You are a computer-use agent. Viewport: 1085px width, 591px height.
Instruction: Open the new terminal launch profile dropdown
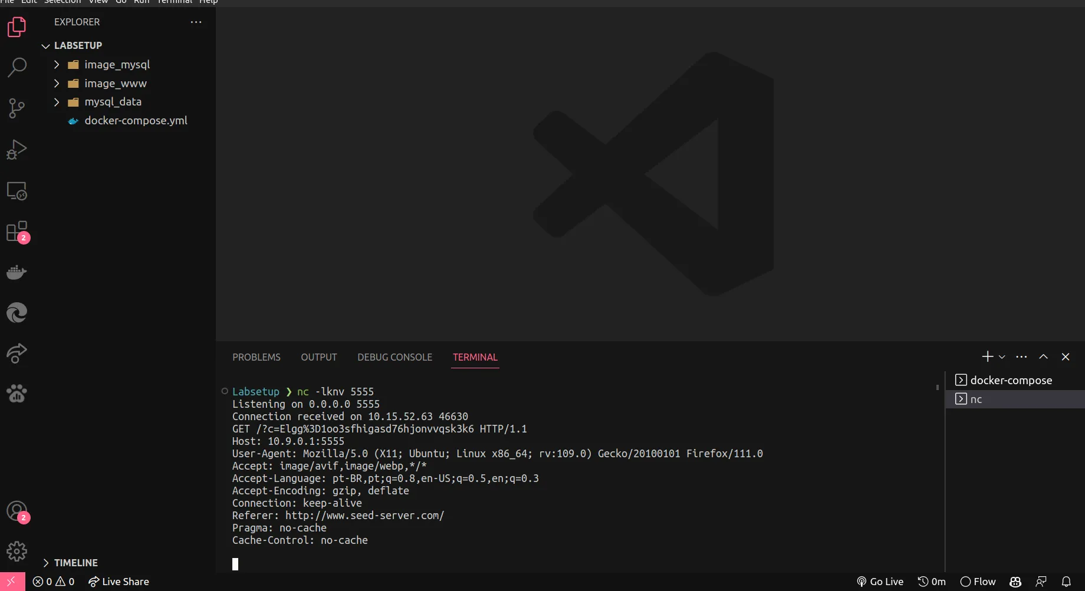[x=1002, y=357]
